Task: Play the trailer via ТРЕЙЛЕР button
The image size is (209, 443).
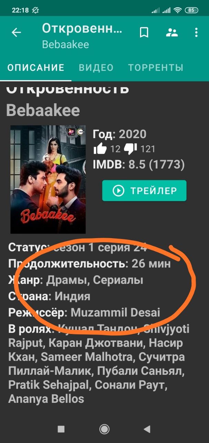Action: point(144,190)
